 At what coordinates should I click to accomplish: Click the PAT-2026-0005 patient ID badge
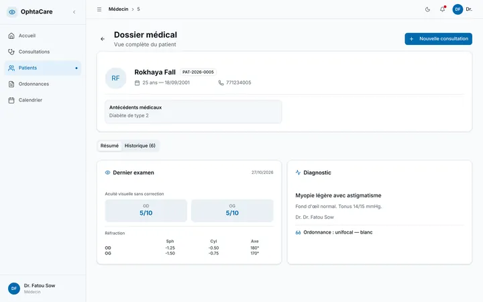click(x=198, y=72)
